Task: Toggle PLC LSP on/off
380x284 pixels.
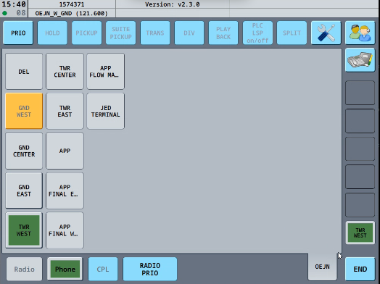Action: coord(257,33)
